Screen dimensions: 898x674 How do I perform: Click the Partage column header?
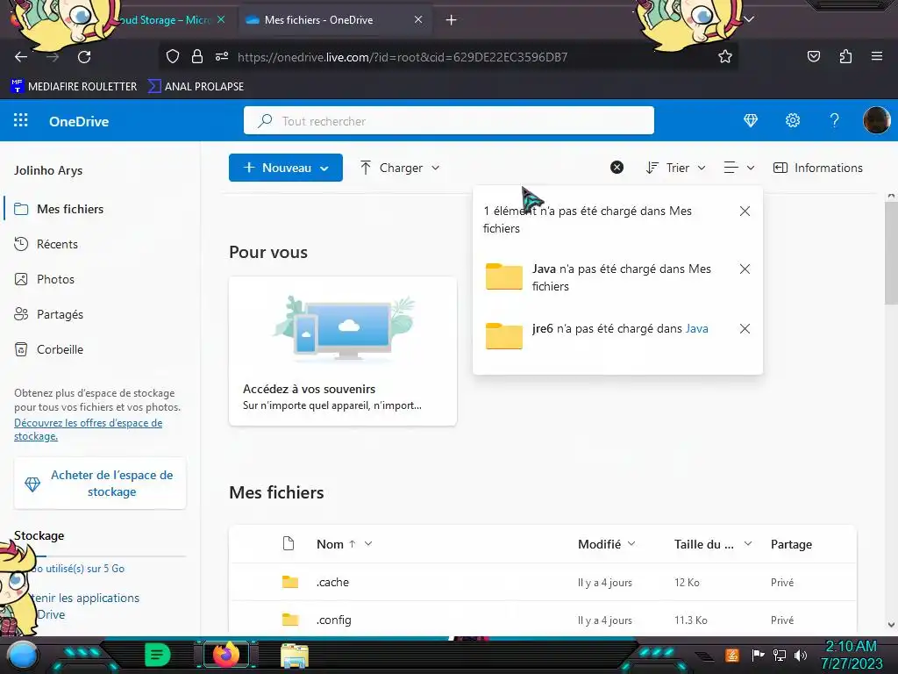[791, 544]
